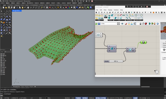This screenshot has height=99, width=166.
Task: Select the Circle tool in left sidebar
Action: [2, 14]
